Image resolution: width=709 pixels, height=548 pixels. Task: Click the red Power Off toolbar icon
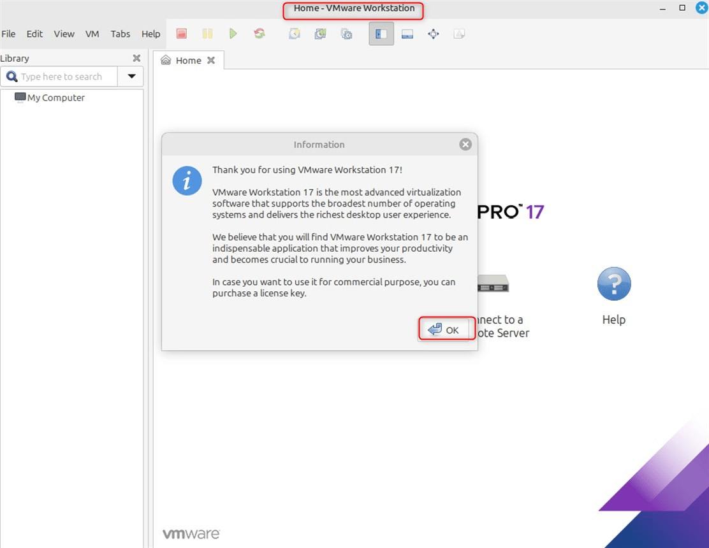coord(181,33)
